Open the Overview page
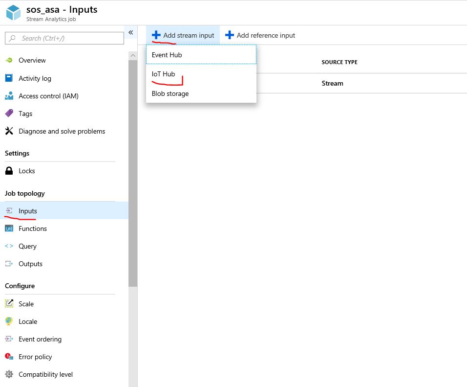Screen dimensions: 467x387 [x=32, y=60]
